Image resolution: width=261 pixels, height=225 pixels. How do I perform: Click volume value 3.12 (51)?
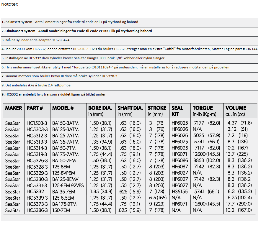pos(238,129)
